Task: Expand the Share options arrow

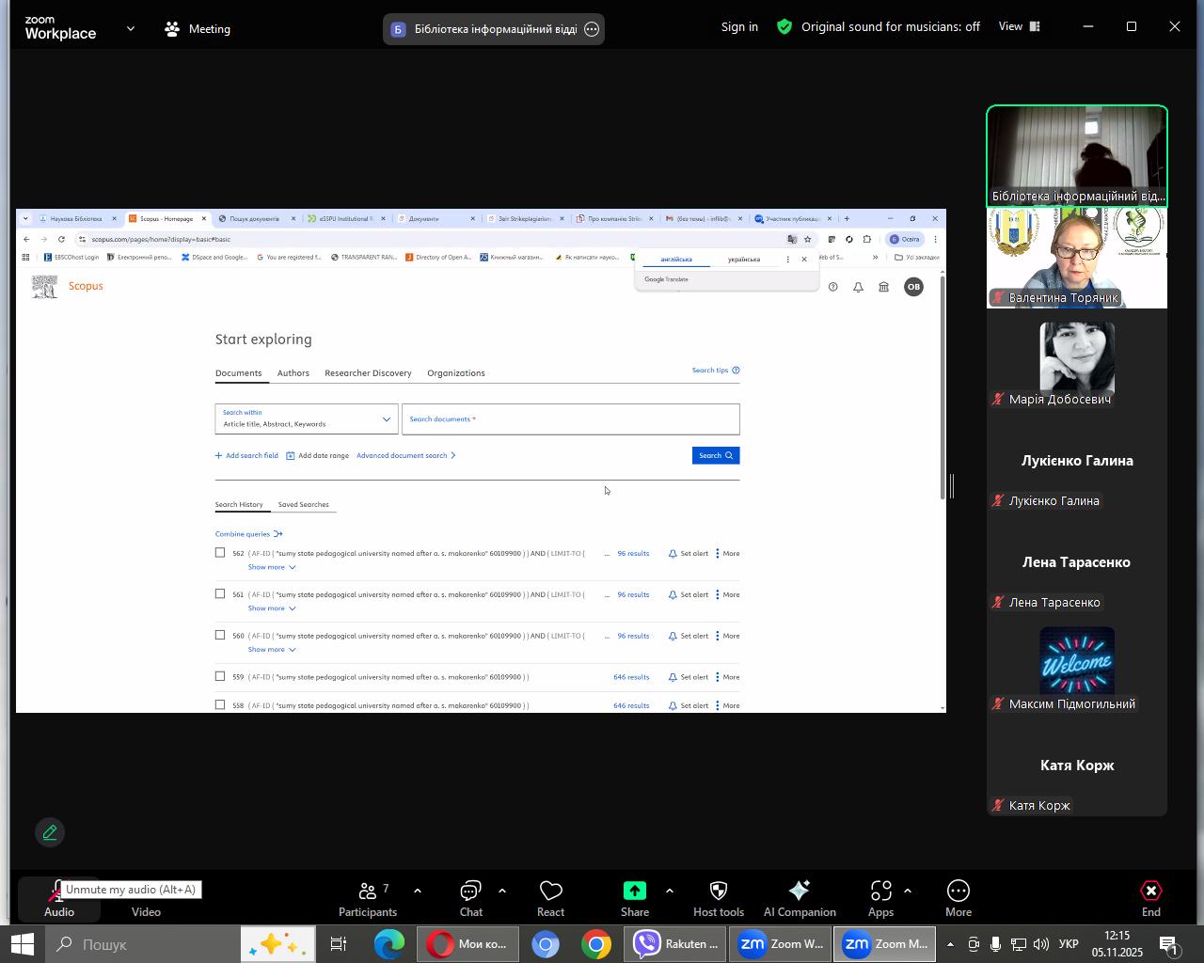Action: (669, 891)
